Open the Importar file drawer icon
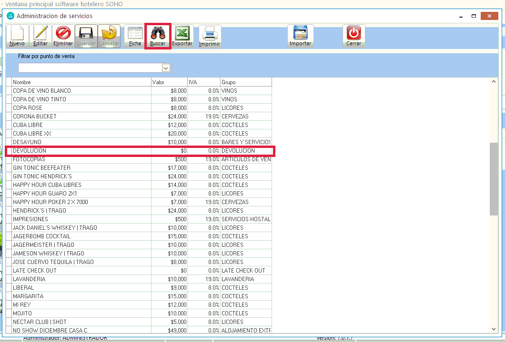The width and height of the screenshot is (505, 342). [x=300, y=34]
